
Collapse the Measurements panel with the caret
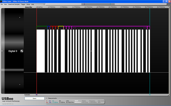[47, 98]
